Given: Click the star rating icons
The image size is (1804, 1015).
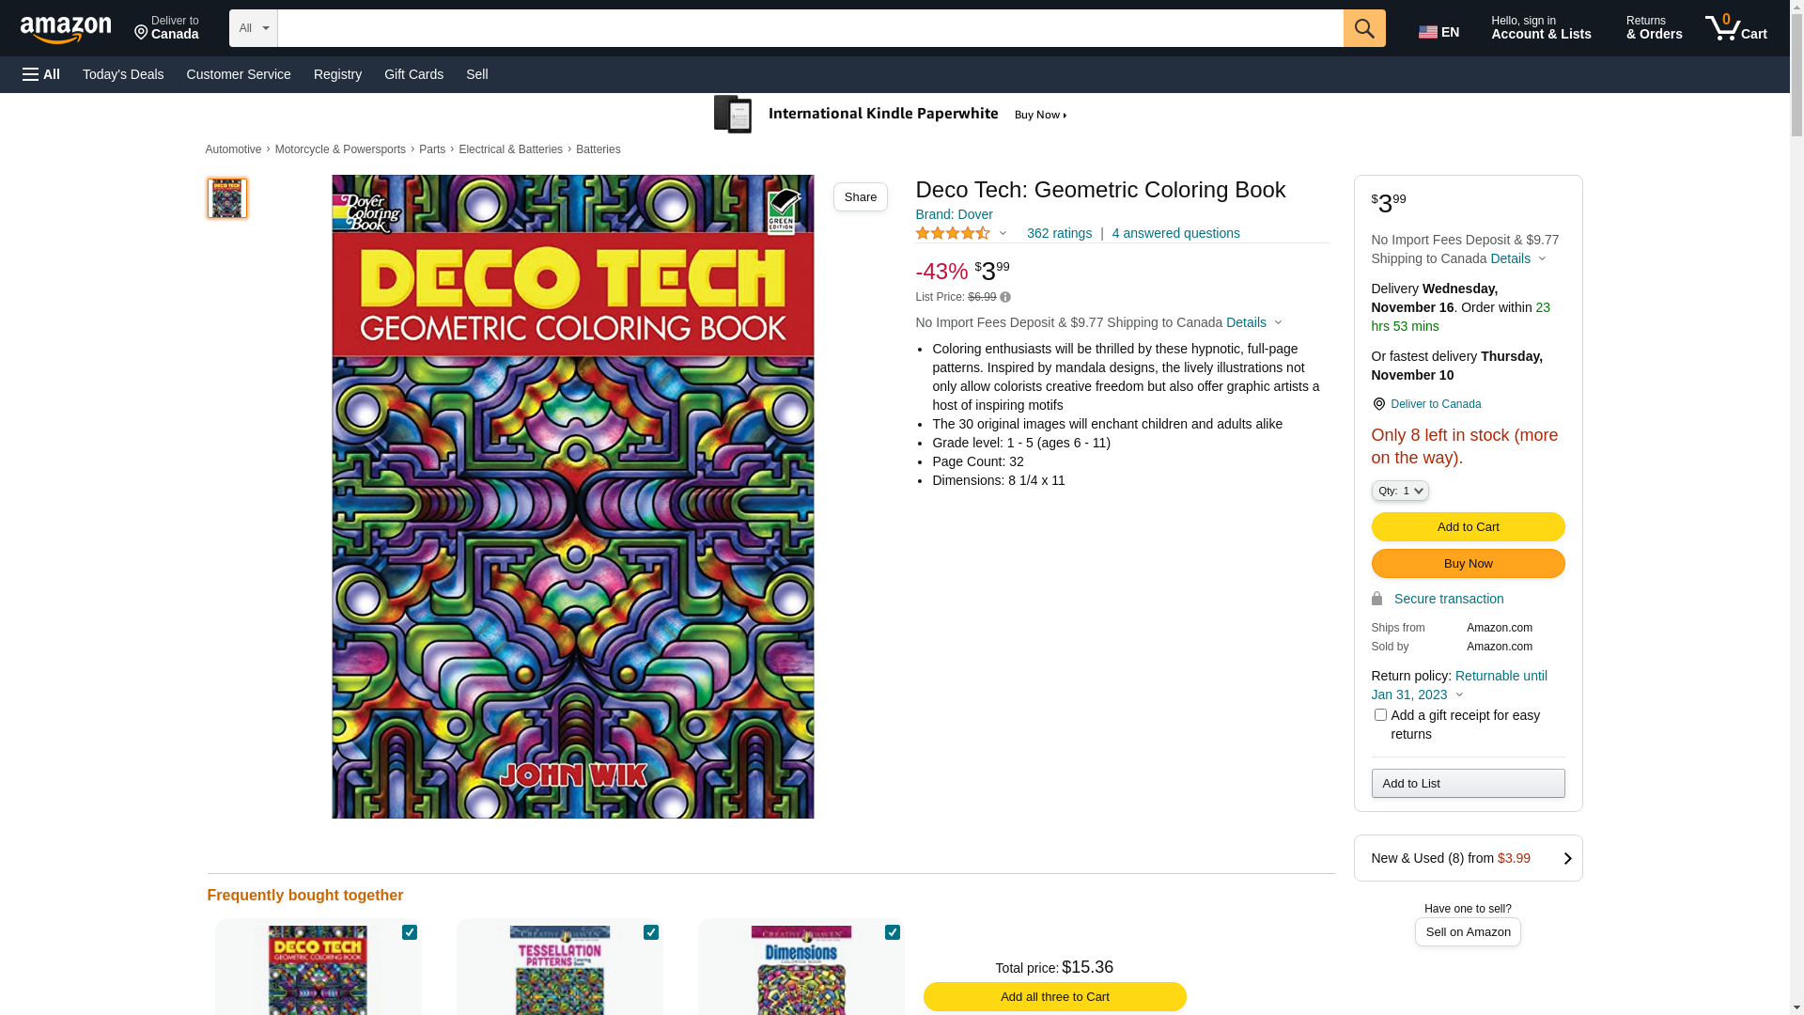Looking at the screenshot, I should pos(952,233).
